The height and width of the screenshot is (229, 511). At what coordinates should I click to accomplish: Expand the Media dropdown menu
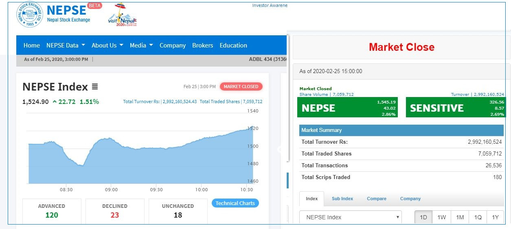[141, 45]
